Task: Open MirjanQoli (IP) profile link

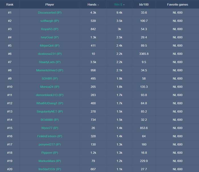Action: click(50, 46)
